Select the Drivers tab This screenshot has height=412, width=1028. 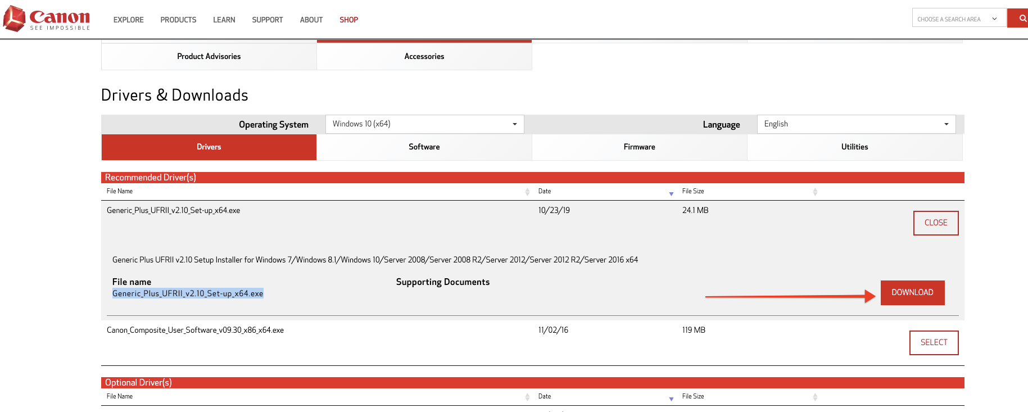209,147
